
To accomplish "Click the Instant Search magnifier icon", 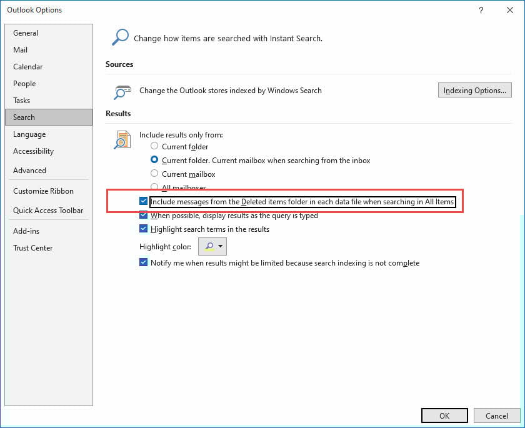I will pyautogui.click(x=120, y=37).
